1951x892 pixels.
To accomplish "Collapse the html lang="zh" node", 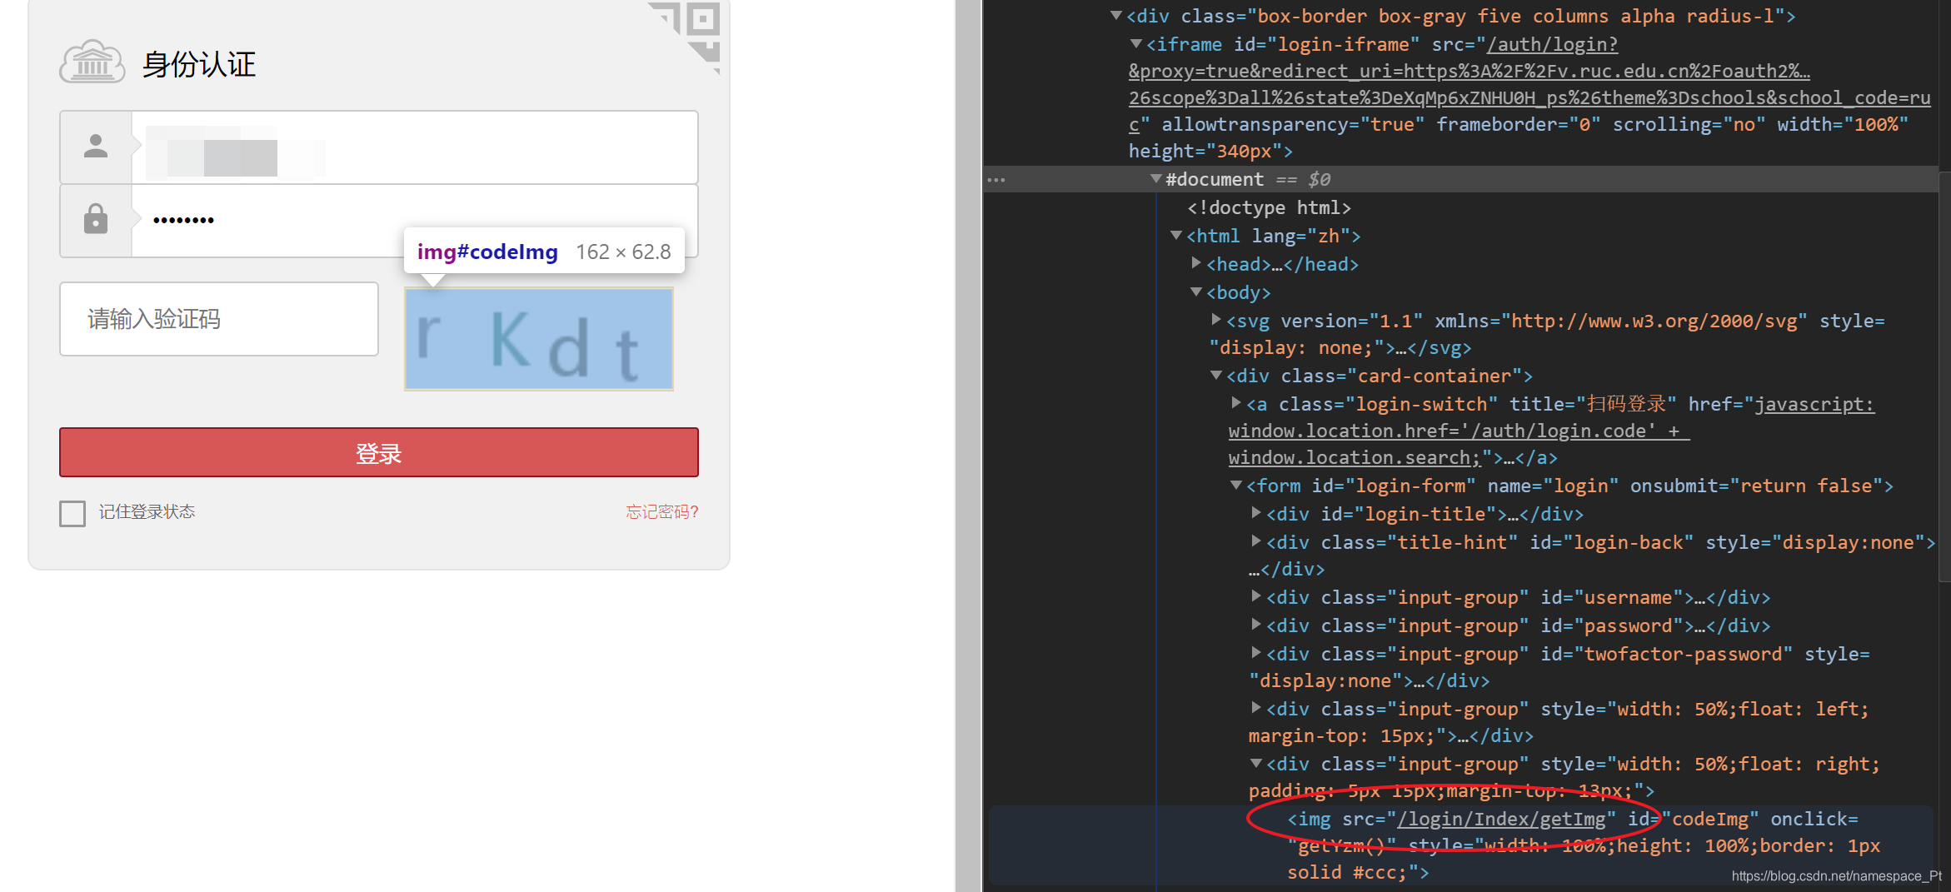I will point(1176,235).
